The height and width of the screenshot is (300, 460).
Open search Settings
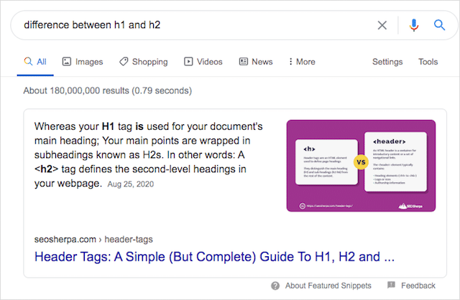pos(387,62)
